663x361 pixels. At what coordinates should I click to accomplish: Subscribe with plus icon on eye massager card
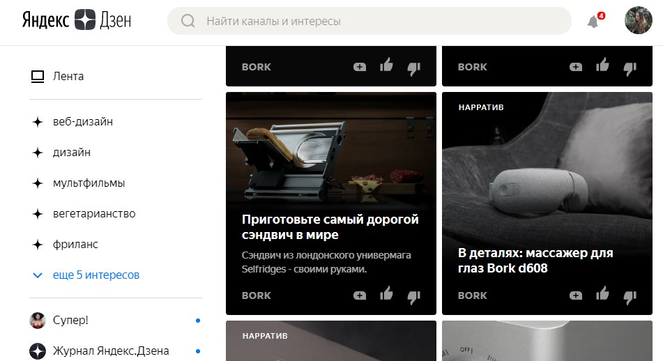(x=576, y=295)
